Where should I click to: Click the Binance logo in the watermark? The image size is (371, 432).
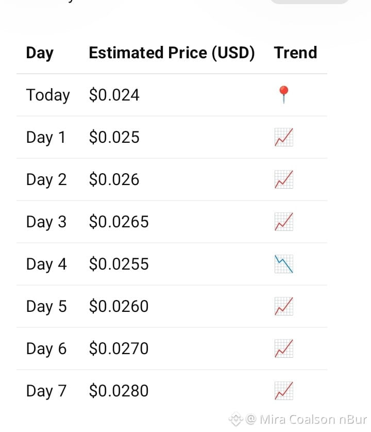click(236, 419)
